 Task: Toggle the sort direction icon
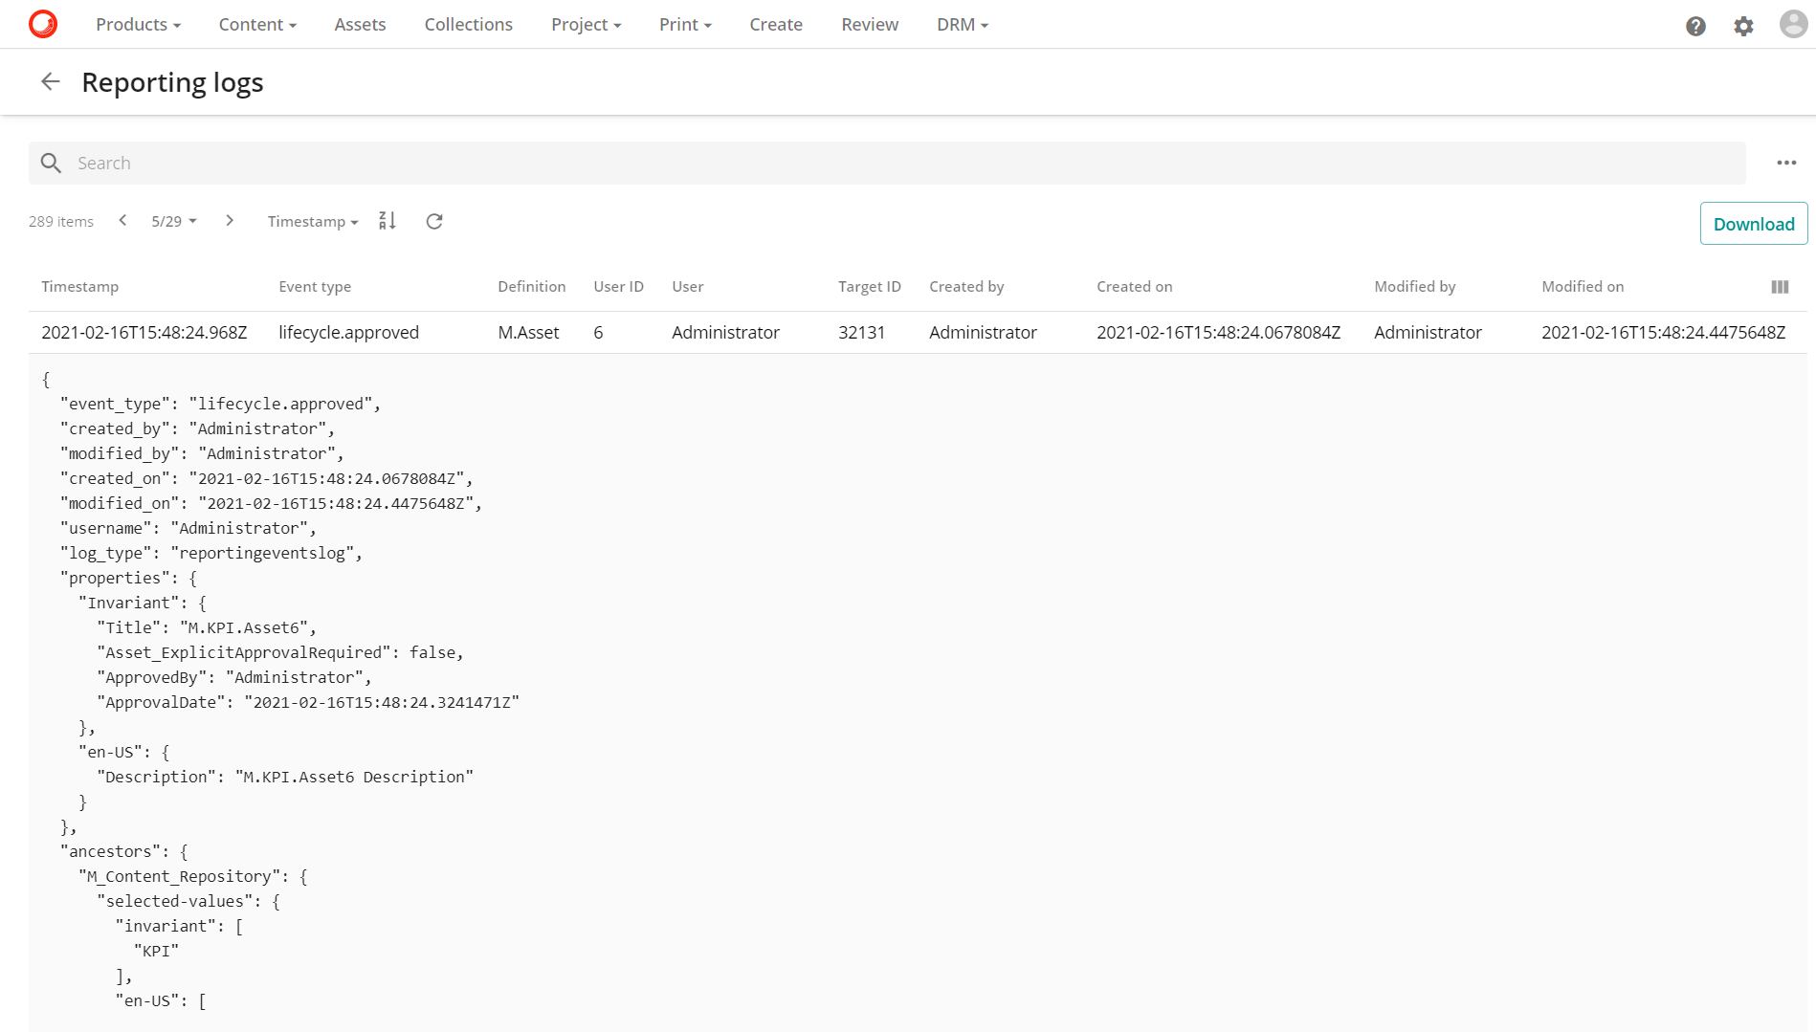(x=388, y=221)
